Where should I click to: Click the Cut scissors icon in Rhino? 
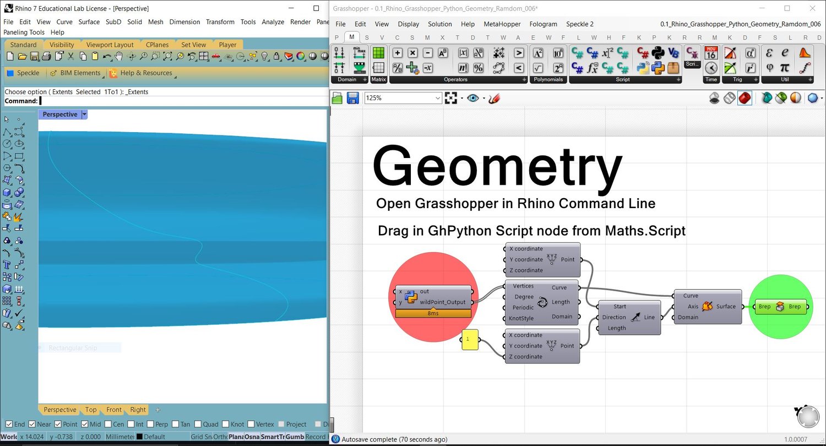70,57
